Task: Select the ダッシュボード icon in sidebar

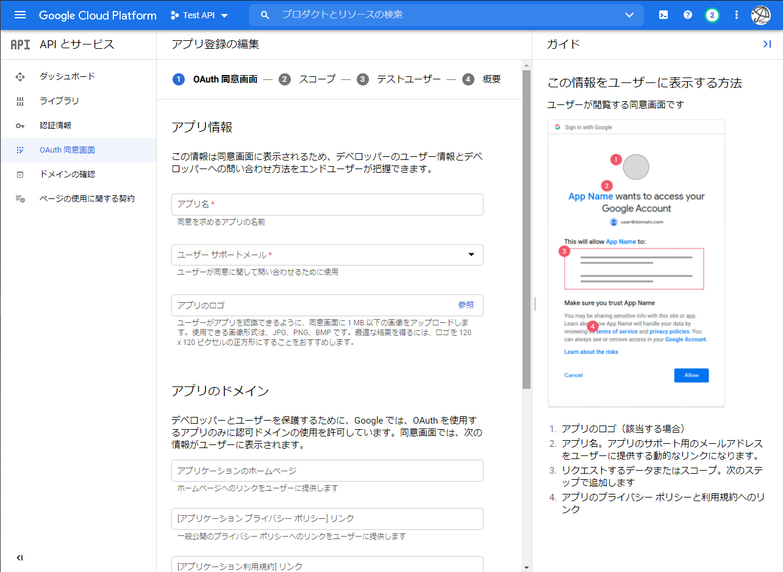Action: coord(20,77)
